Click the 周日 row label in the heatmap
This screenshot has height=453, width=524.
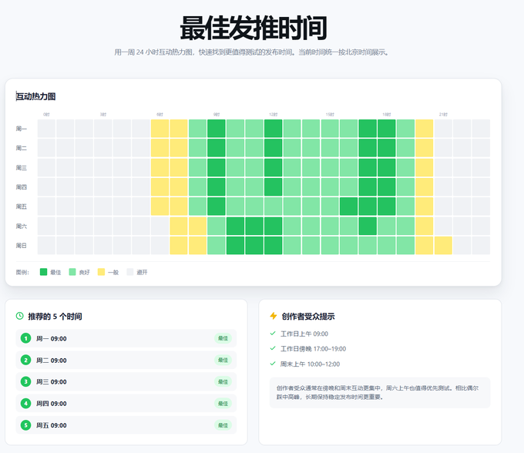[22, 246]
